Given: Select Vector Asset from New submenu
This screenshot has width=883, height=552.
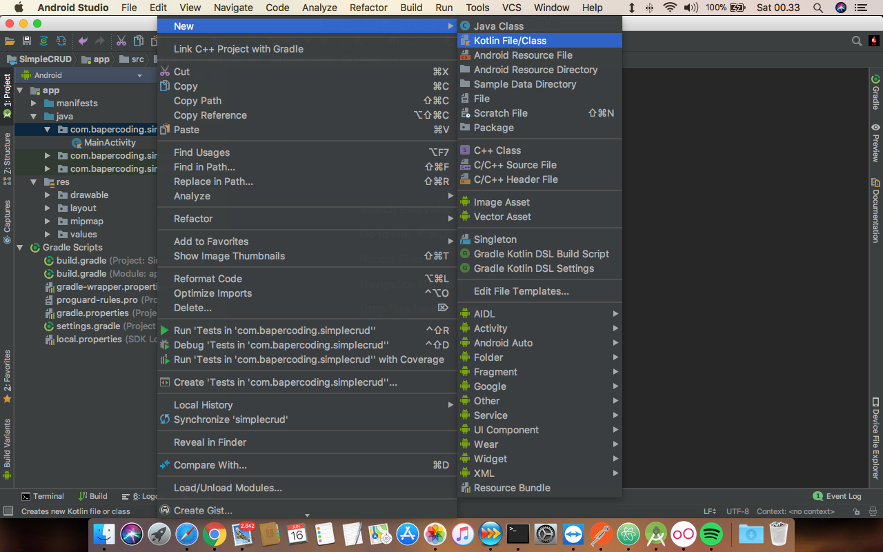Looking at the screenshot, I should click(539, 217).
